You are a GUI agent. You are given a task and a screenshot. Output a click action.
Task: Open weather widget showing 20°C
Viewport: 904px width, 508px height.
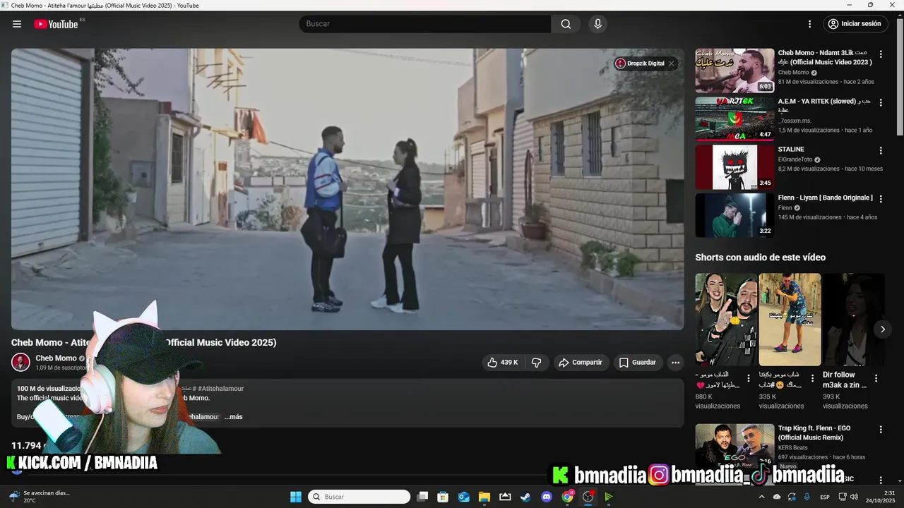click(x=40, y=497)
